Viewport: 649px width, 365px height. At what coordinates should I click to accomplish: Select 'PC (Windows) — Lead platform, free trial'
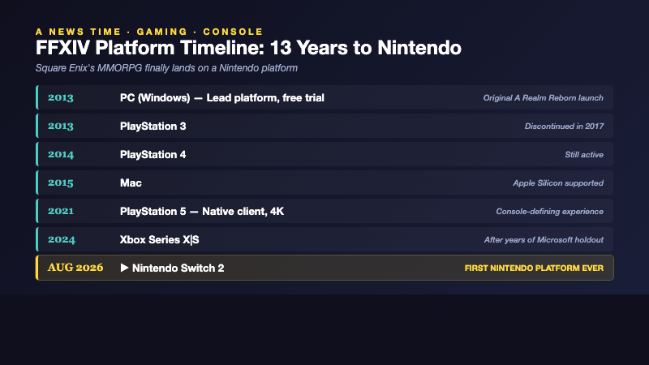tap(221, 97)
